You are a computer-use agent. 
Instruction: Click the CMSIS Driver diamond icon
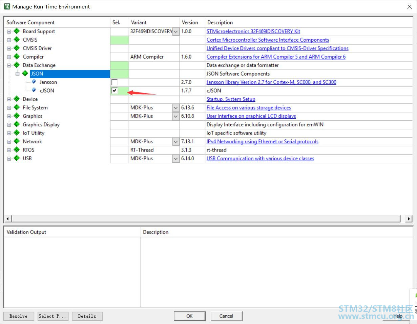pos(17,48)
